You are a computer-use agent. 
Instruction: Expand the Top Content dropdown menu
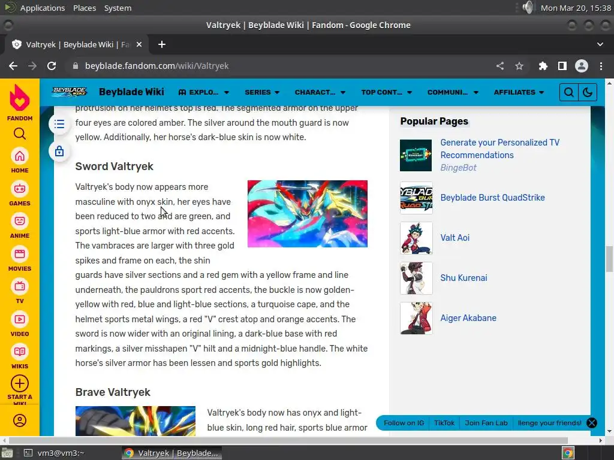pyautogui.click(x=387, y=92)
